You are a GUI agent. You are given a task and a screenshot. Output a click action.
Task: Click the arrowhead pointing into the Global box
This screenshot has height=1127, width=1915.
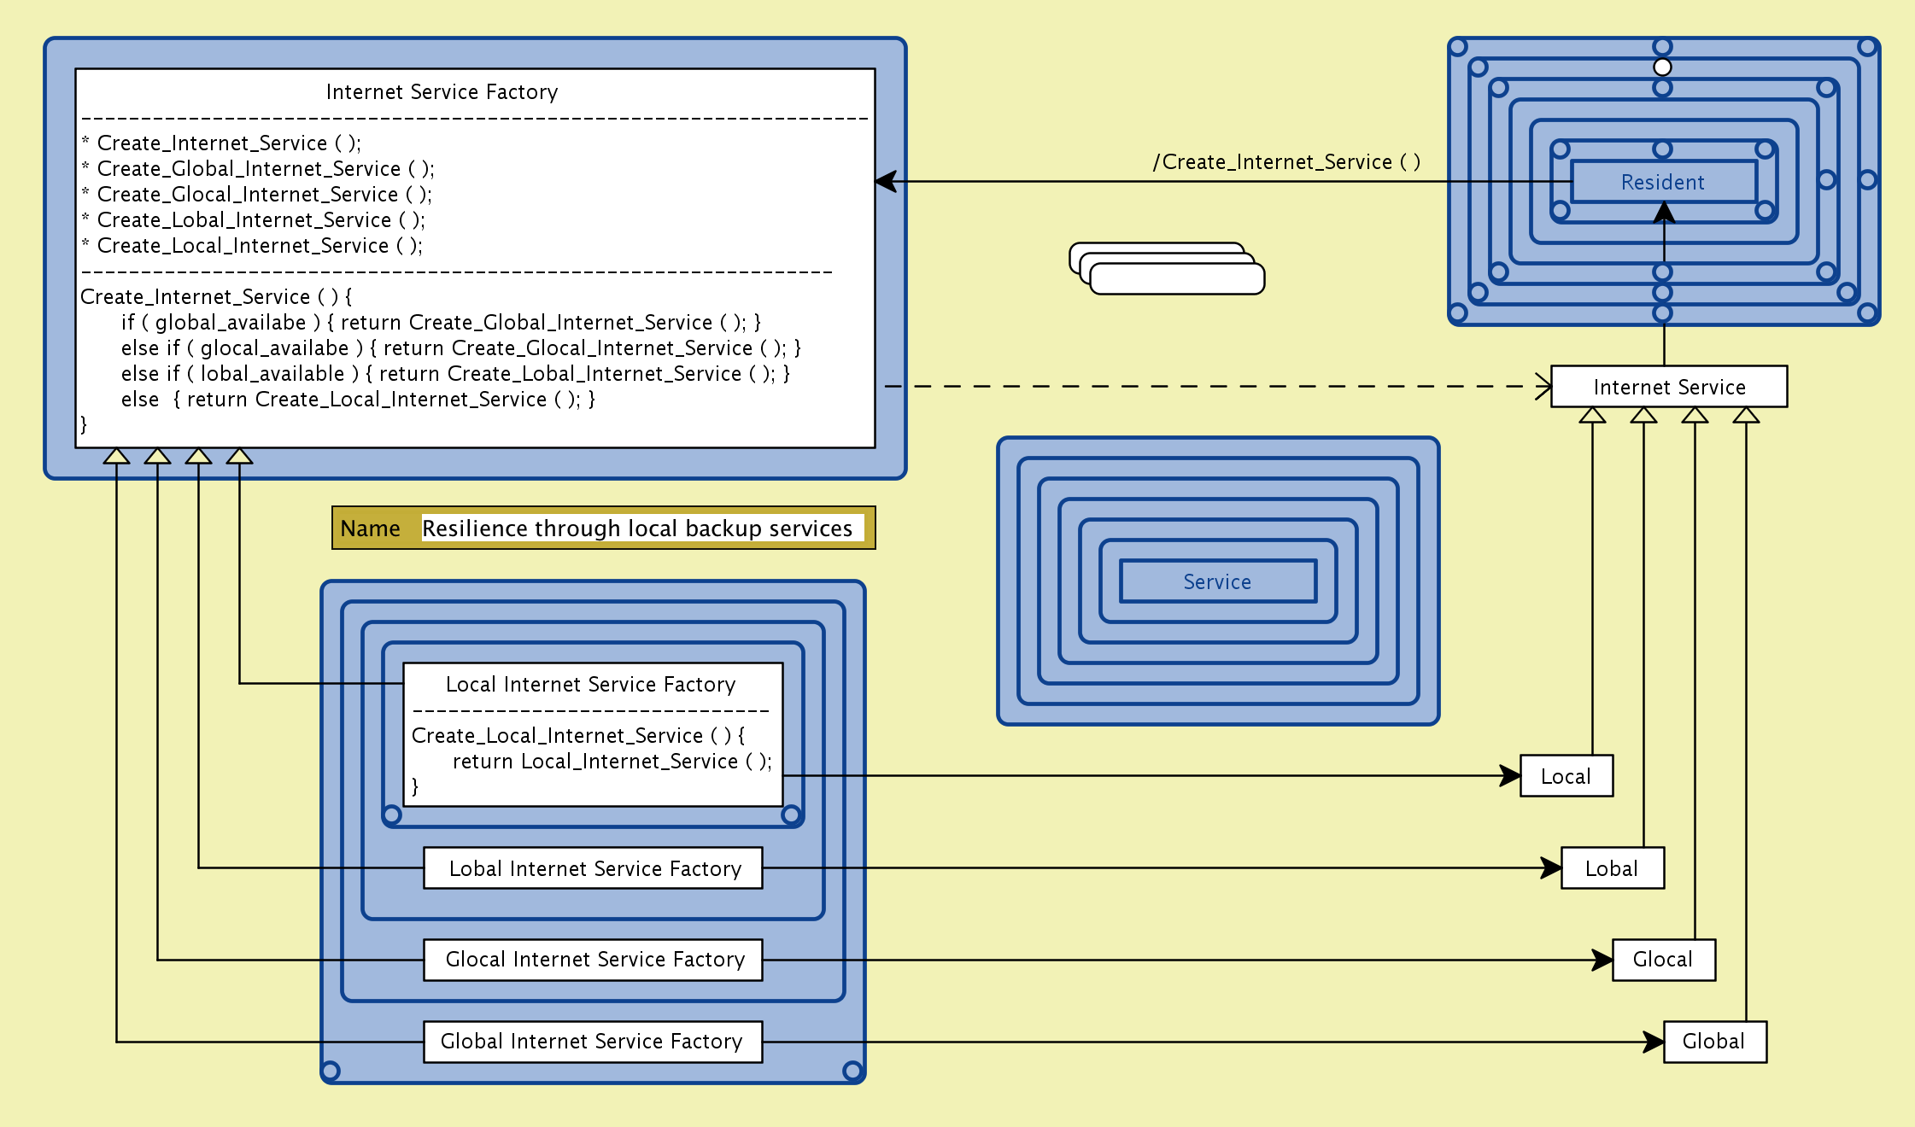pyautogui.click(x=1654, y=1042)
